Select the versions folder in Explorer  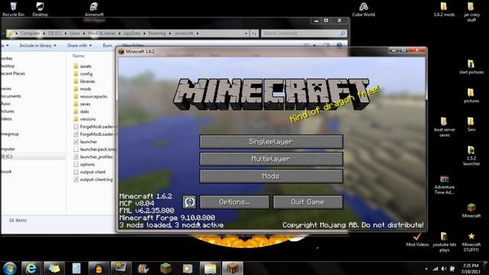(x=85, y=119)
